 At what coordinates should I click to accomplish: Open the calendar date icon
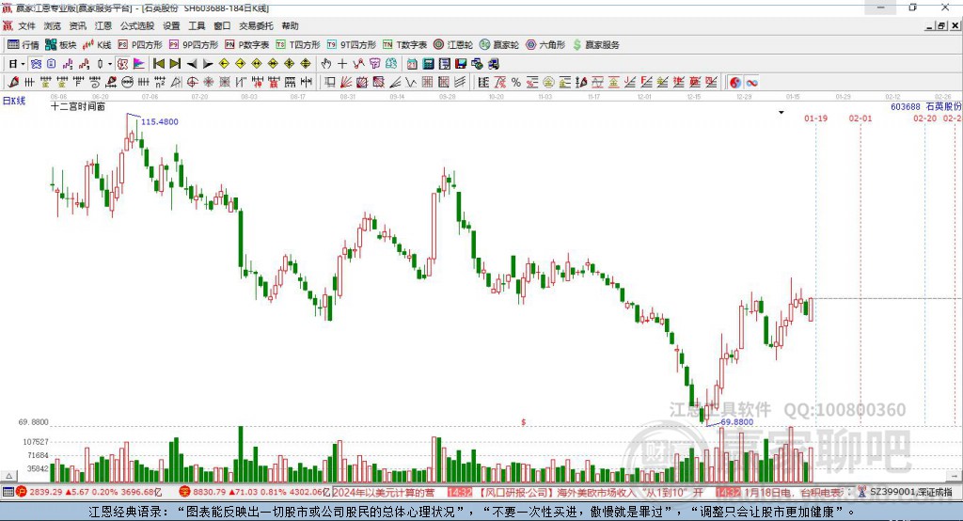tap(412, 64)
